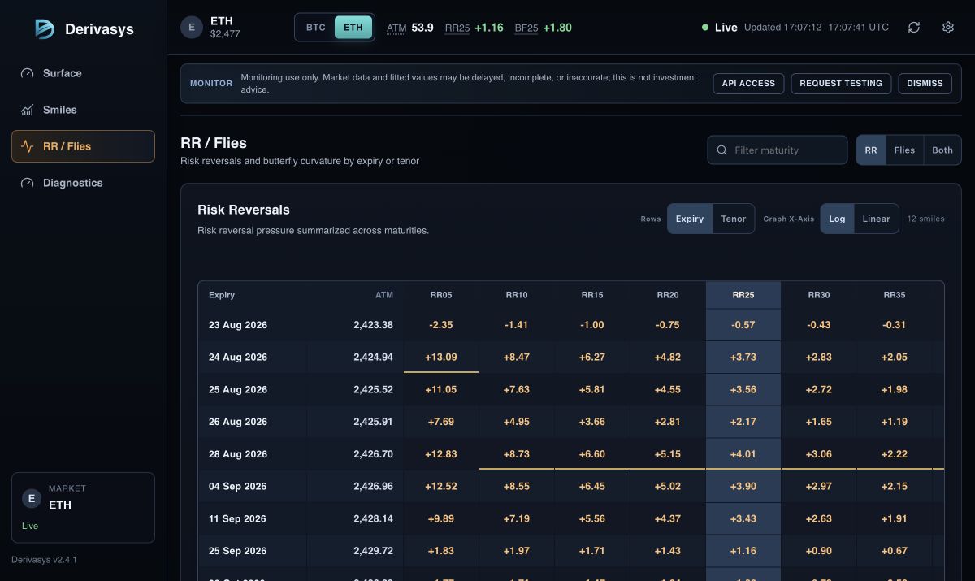Click the +13.09 RR05 cell
Viewport: 975px width, 581px height.
(441, 358)
